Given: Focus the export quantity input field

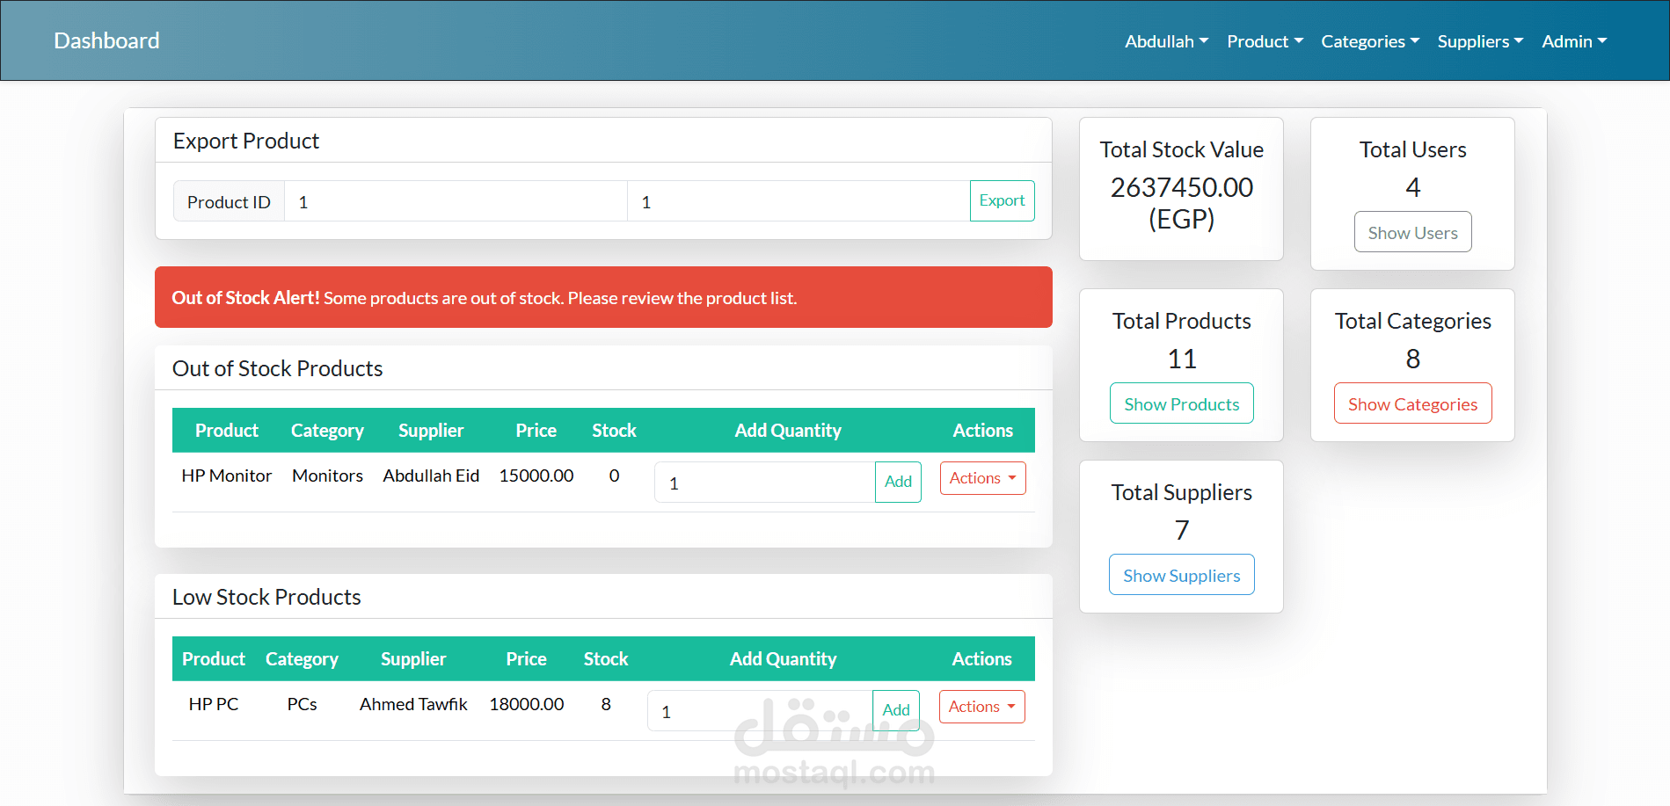Looking at the screenshot, I should pos(799,201).
